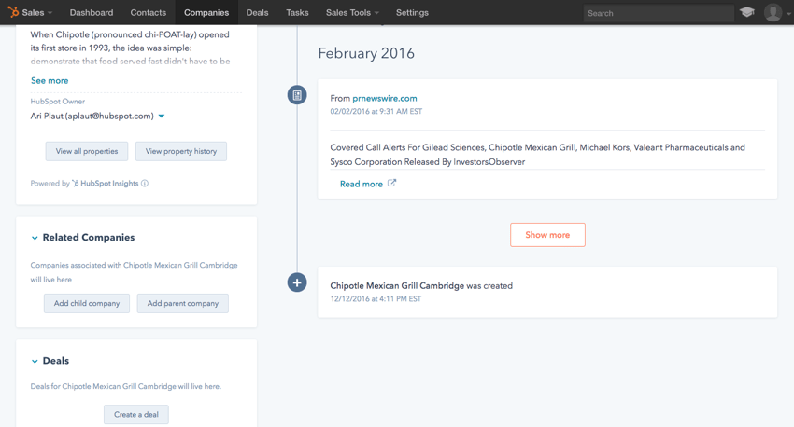This screenshot has height=427, width=794.
Task: Click the news article timeline icon
Action: click(x=297, y=95)
